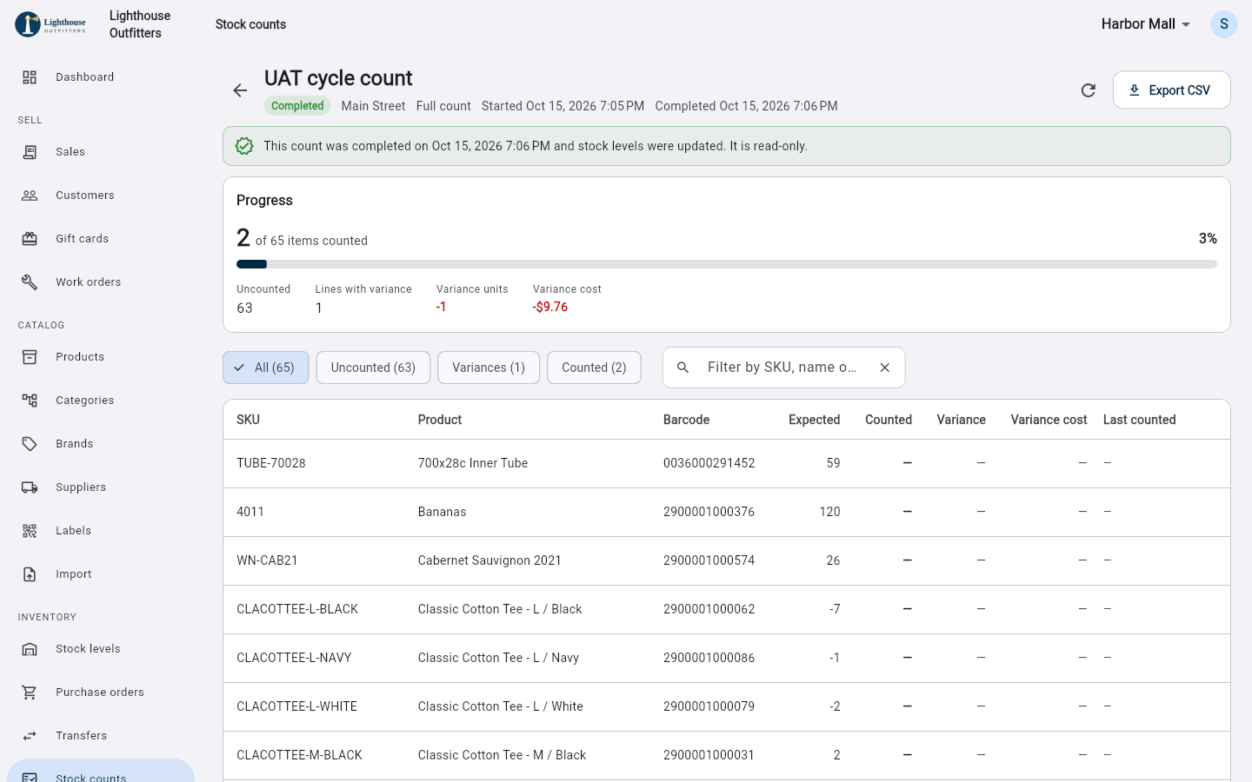This screenshot has height=782, width=1252.
Task: Click the Stock levels warehouse icon
Action: pos(30,649)
